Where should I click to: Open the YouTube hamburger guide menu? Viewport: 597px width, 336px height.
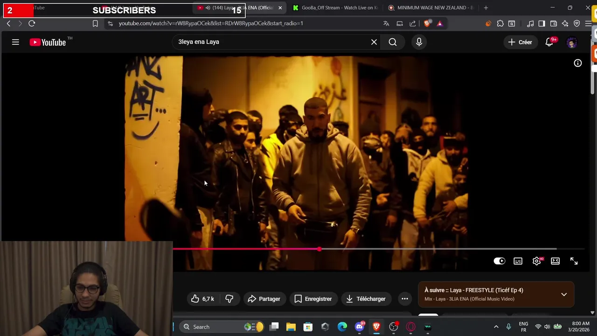pyautogui.click(x=15, y=42)
